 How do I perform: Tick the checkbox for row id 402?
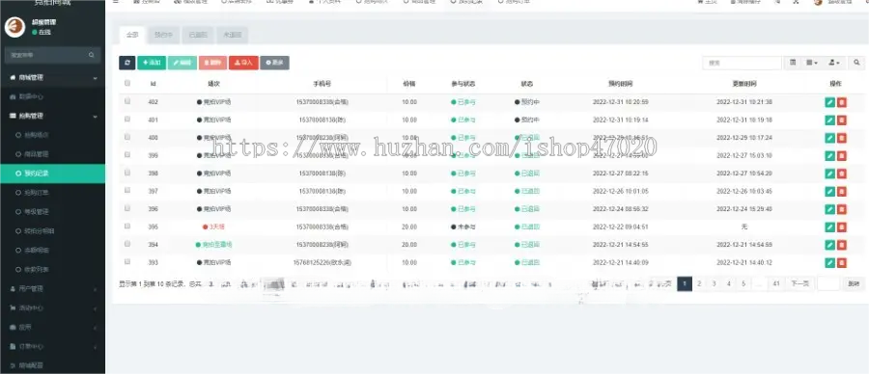point(127,101)
